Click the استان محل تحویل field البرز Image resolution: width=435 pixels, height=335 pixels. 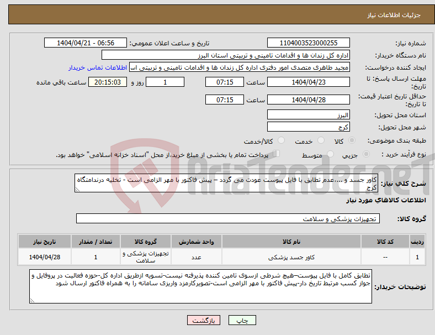coord(308,114)
